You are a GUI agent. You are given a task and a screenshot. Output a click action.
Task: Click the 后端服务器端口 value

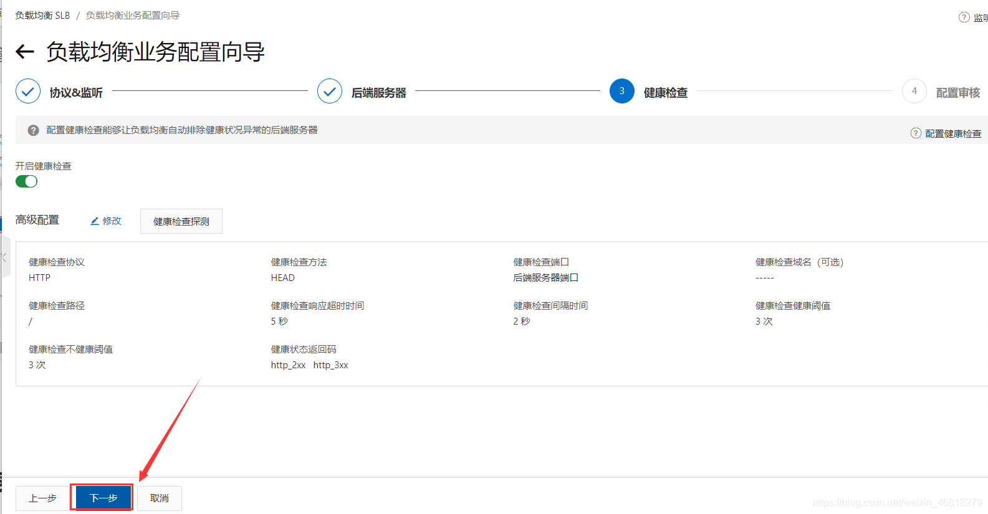[x=546, y=278]
